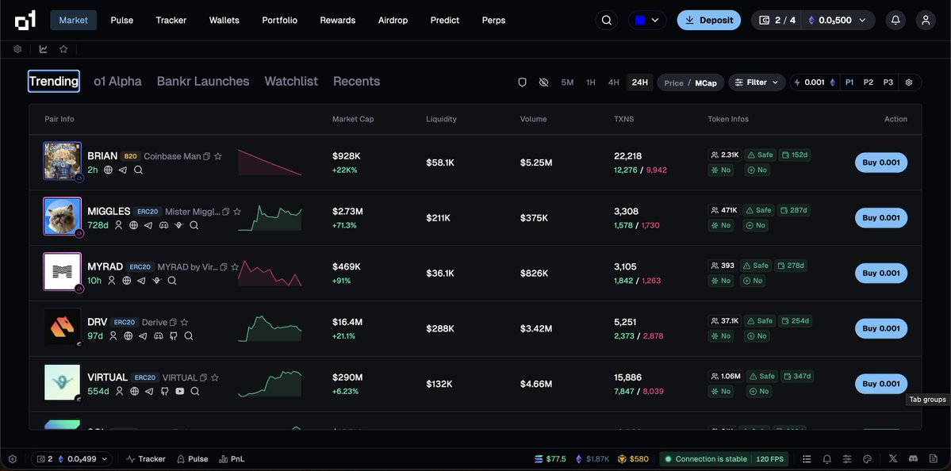Open BRIAN website globe icon
This screenshot has height=471, width=951.
point(108,170)
